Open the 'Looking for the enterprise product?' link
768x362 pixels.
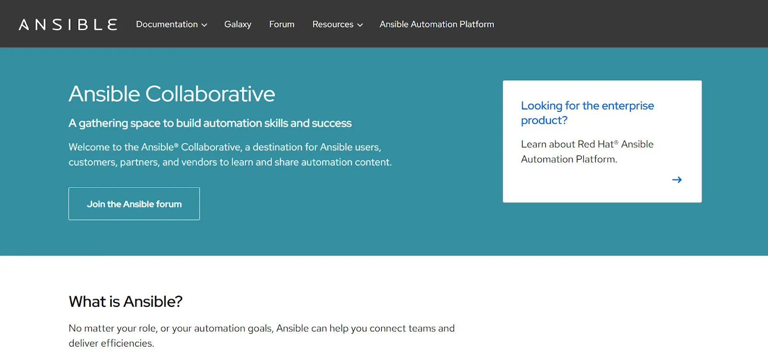[587, 113]
